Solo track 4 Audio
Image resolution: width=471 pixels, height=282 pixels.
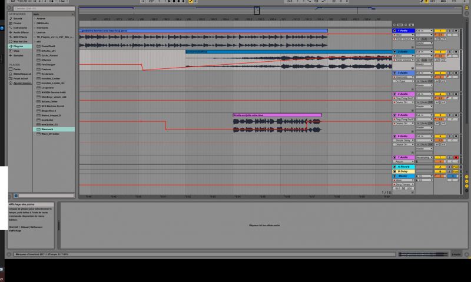point(449,94)
